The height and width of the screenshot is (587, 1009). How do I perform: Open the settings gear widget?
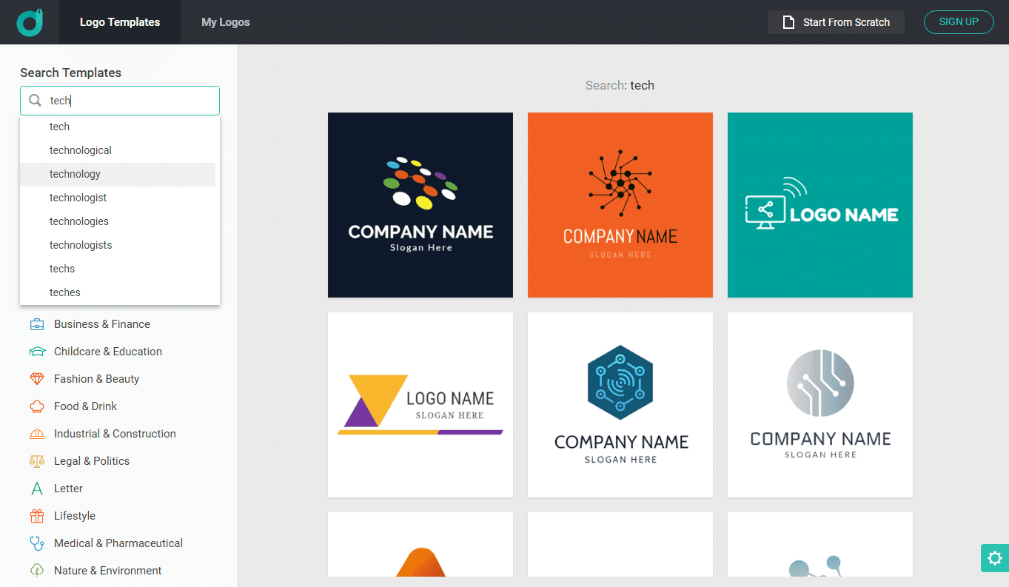tap(994, 558)
